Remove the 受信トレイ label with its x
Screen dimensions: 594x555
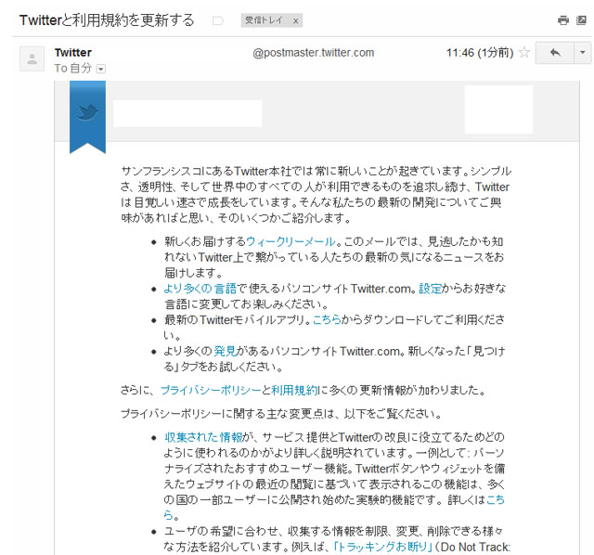pos(295,21)
